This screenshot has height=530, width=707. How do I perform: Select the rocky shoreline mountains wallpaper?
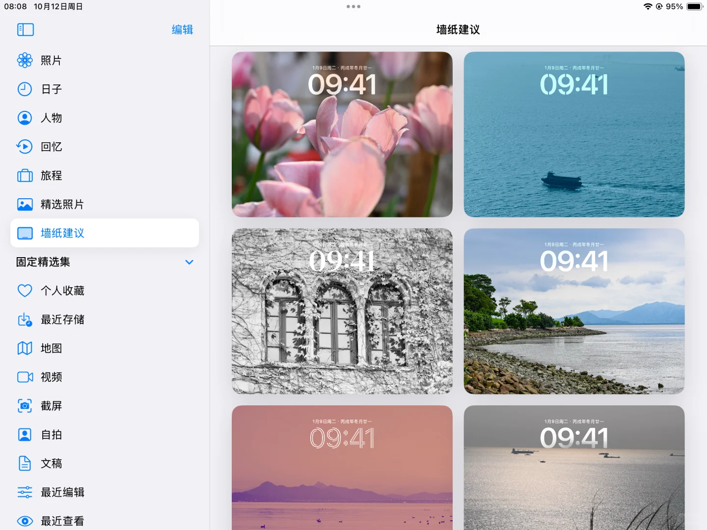click(x=574, y=311)
